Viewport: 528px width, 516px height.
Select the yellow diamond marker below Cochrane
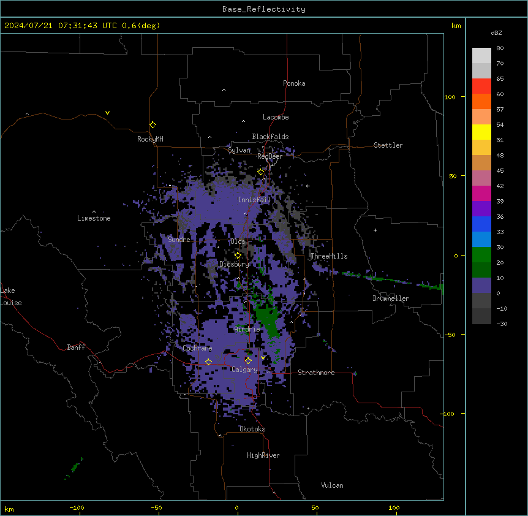(x=208, y=362)
